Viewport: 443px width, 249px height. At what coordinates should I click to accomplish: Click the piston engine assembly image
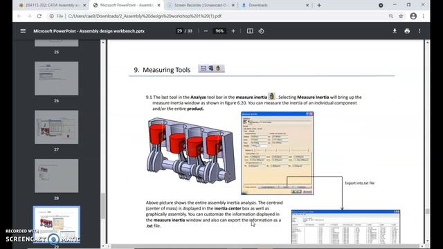(191, 151)
